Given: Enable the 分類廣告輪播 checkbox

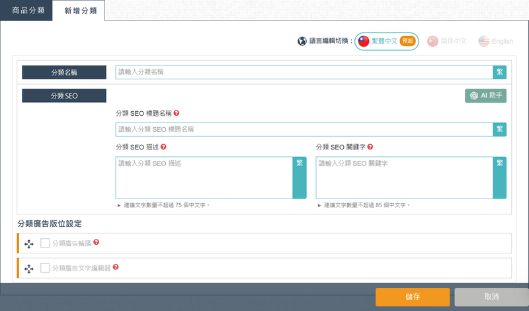Looking at the screenshot, I should [x=45, y=244].
